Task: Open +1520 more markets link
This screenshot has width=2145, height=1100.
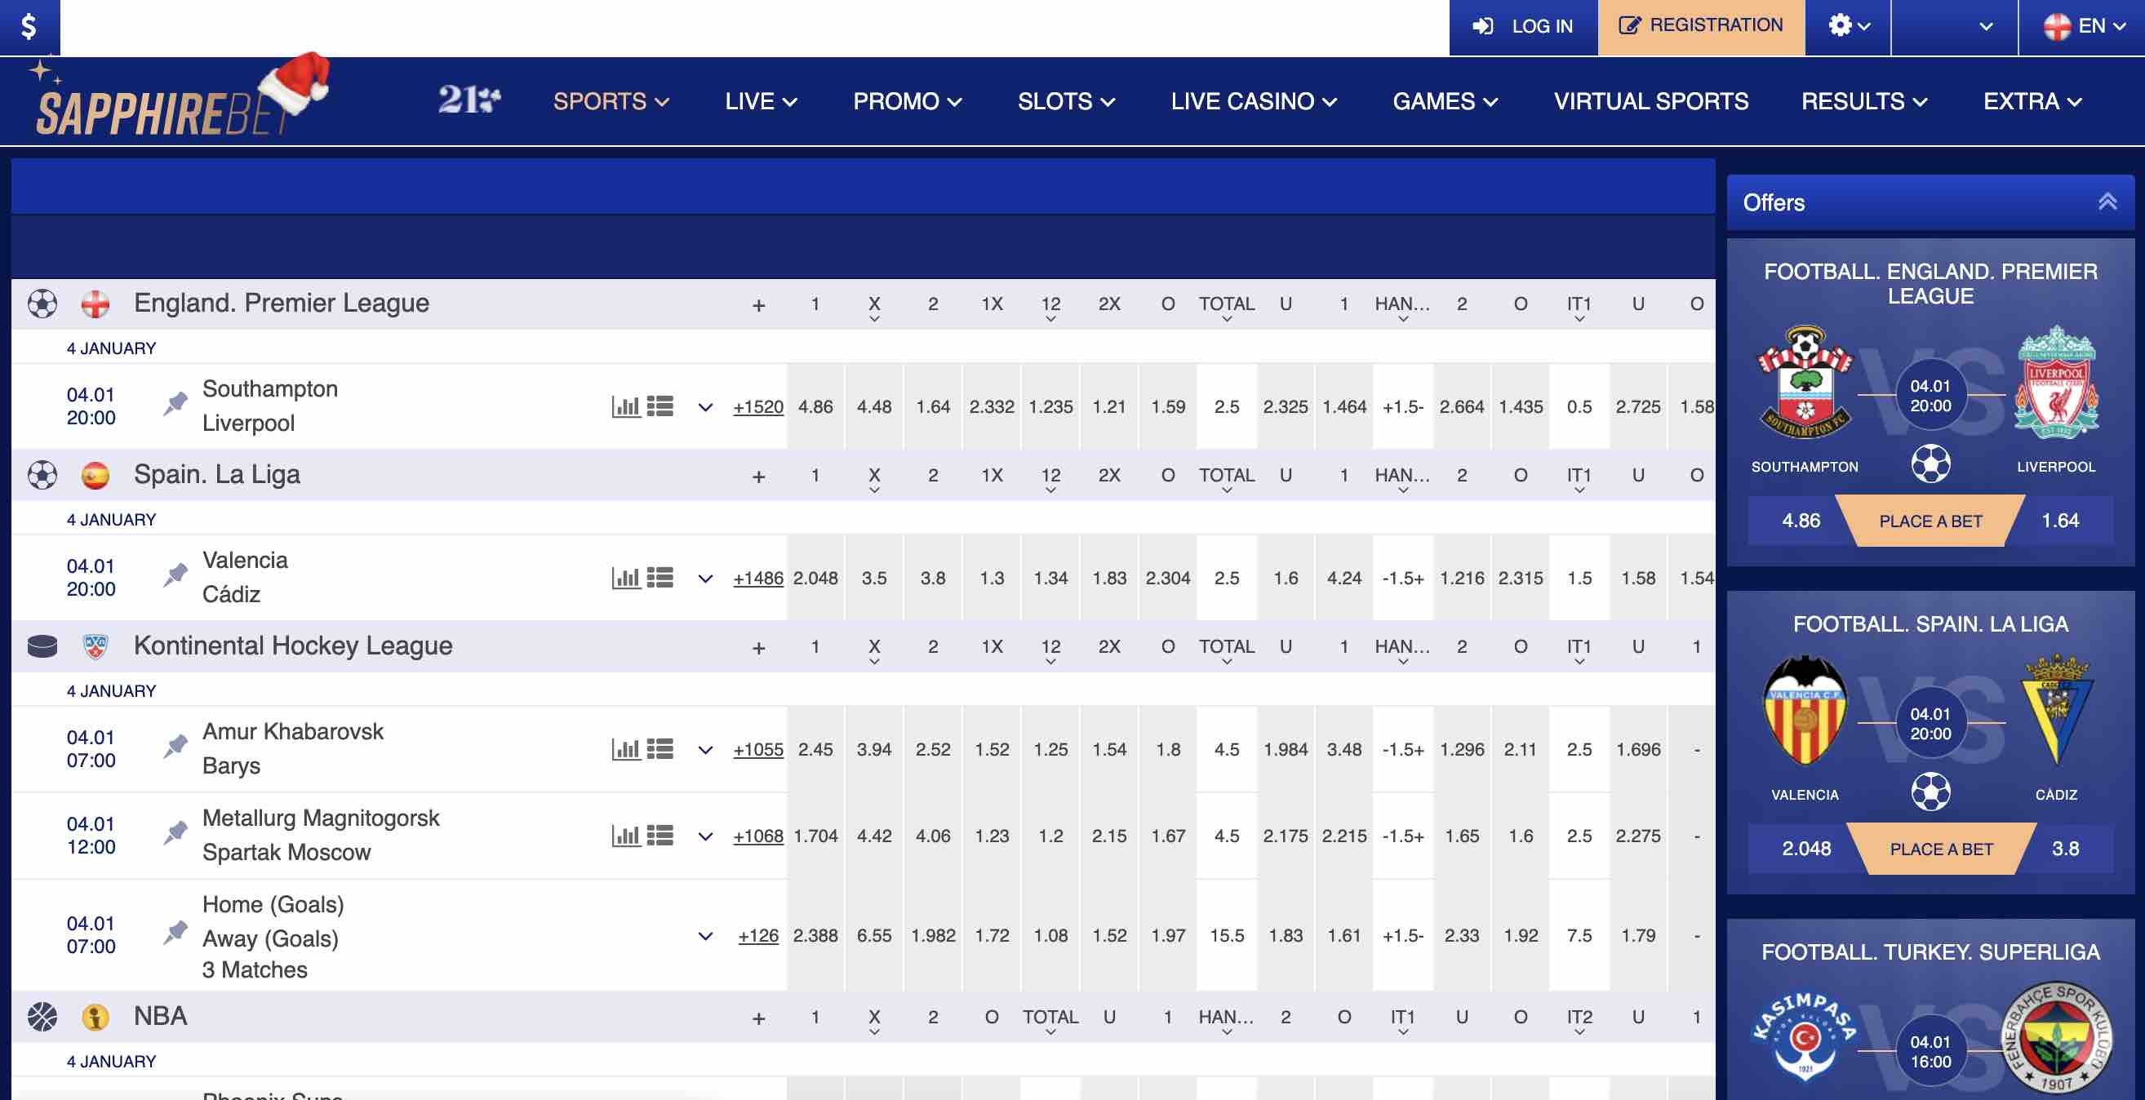Action: (x=757, y=407)
